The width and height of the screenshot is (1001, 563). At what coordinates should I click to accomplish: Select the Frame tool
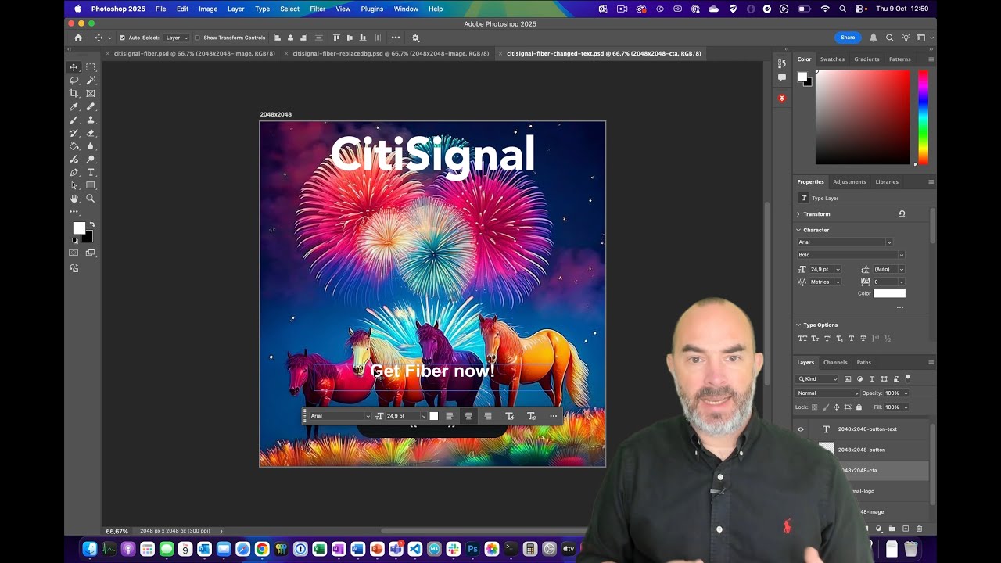click(x=91, y=94)
